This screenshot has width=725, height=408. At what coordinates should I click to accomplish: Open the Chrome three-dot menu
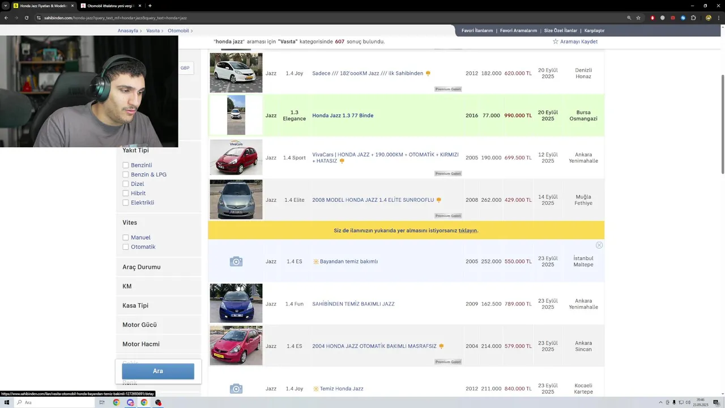[x=718, y=18]
